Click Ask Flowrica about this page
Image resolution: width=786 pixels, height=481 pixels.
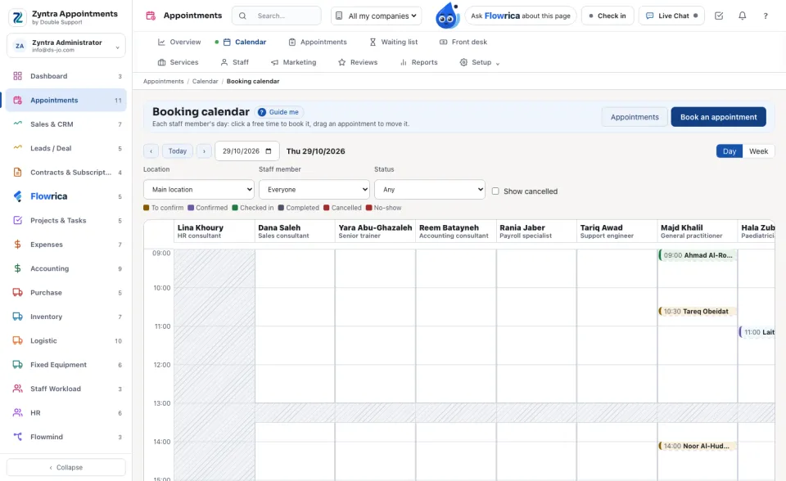tap(521, 16)
